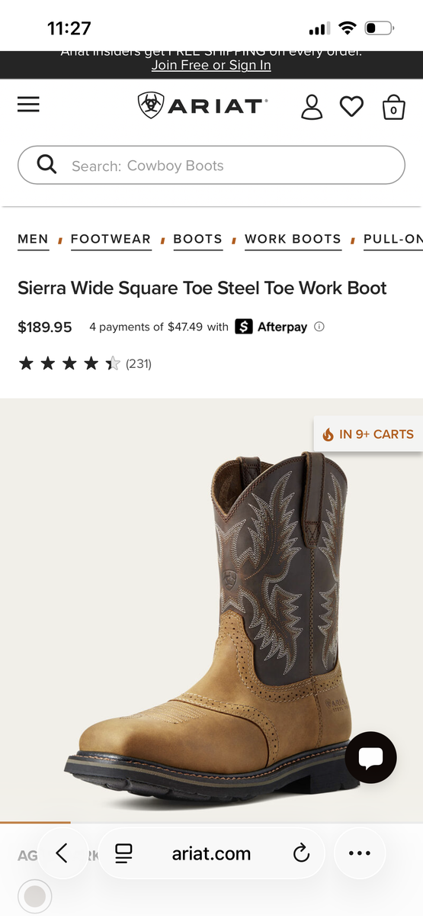Open browser more options menu
This screenshot has width=423, height=916.
359,853
